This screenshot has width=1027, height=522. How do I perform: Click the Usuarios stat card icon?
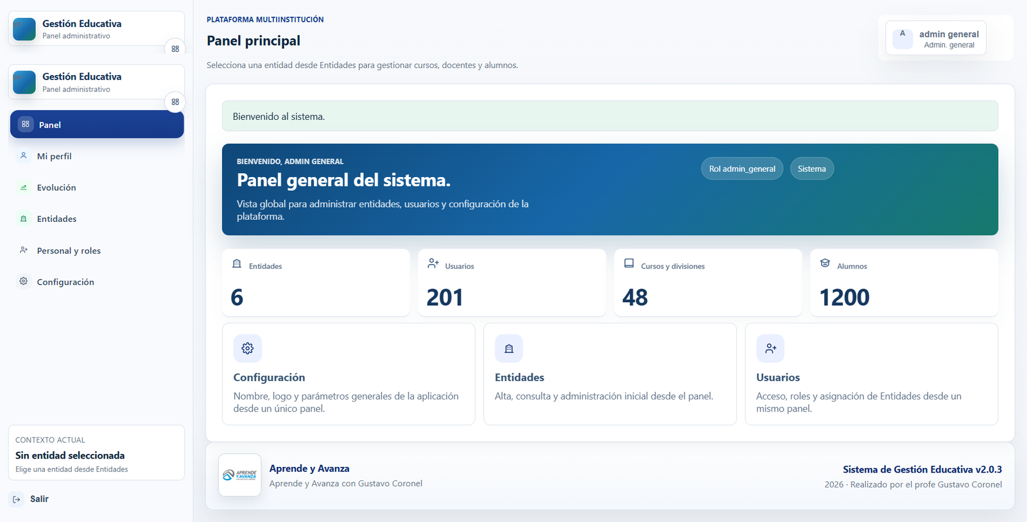click(433, 264)
